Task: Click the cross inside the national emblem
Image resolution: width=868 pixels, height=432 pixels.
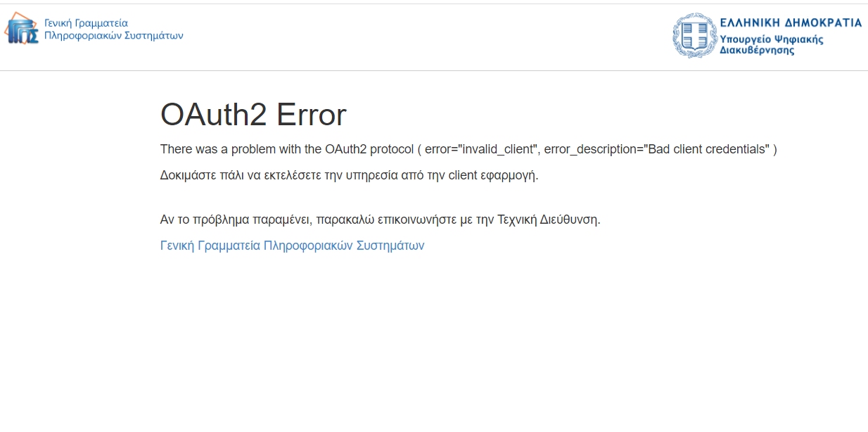Action: (694, 35)
